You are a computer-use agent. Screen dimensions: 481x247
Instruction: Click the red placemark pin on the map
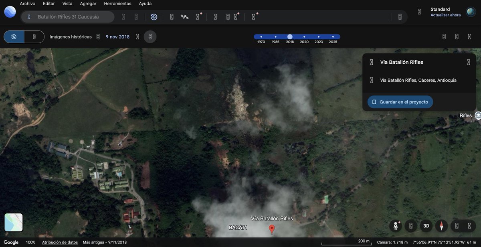(272, 229)
